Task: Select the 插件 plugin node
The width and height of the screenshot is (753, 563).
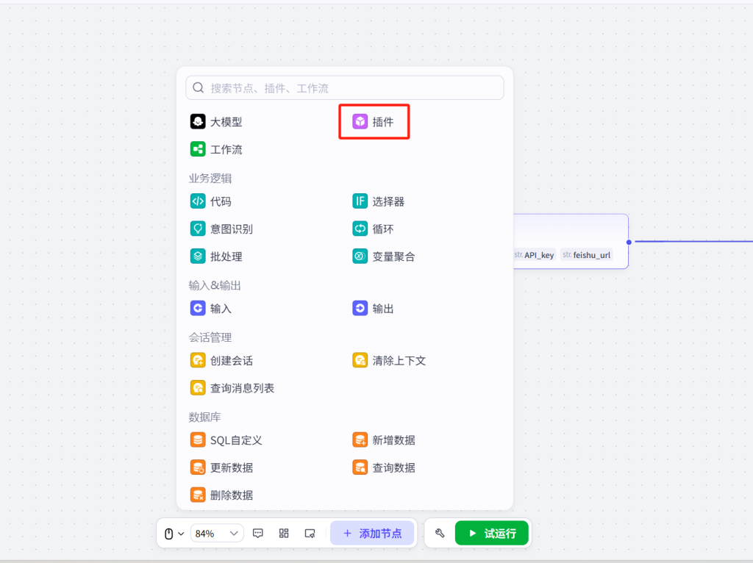Action: [x=374, y=122]
